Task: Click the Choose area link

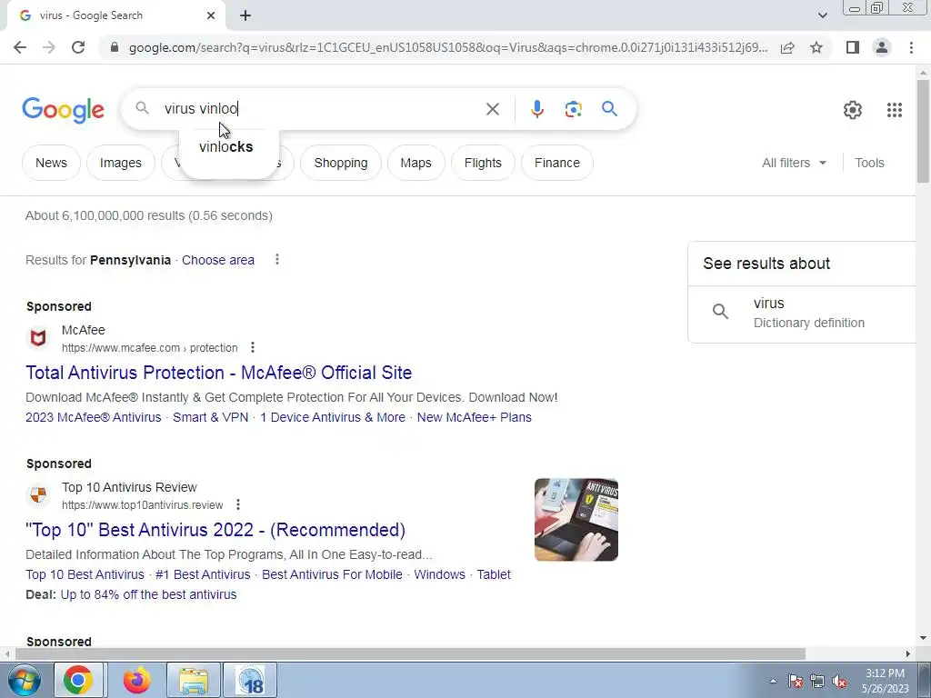Action: pyautogui.click(x=218, y=260)
